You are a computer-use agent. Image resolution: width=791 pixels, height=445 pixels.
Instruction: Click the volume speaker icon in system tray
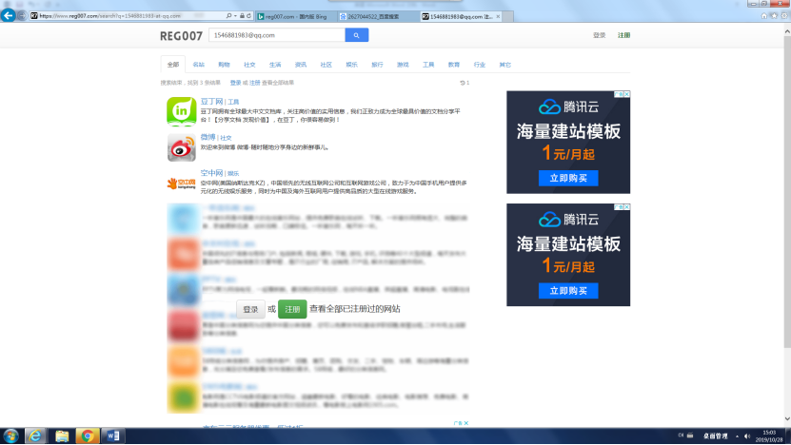(x=747, y=436)
